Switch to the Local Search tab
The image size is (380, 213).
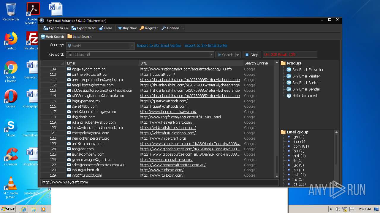79,37
